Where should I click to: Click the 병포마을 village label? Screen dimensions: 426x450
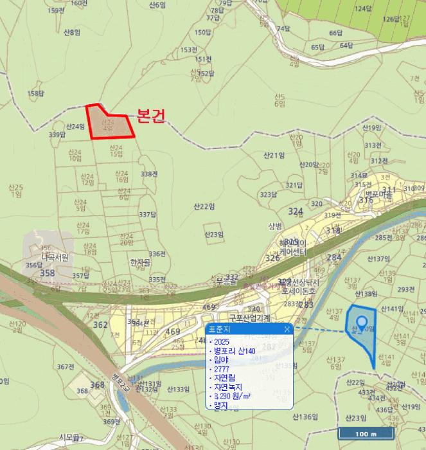click(x=378, y=193)
